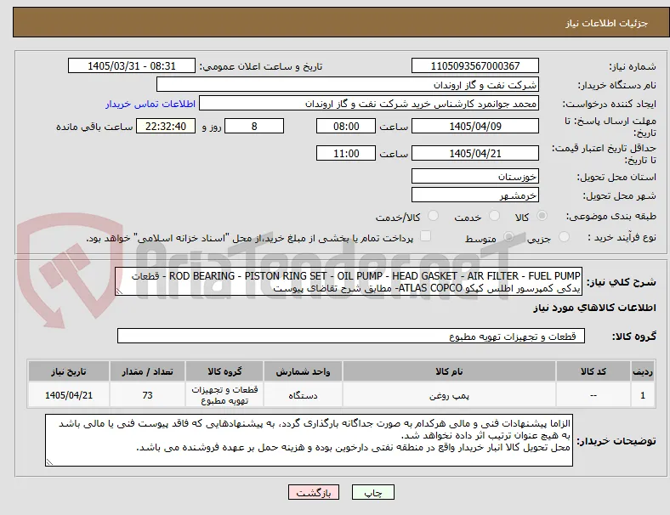Viewport: 670px width, 515px height.
Task: Select the کالا/خدمت radio button
Action: click(434, 216)
